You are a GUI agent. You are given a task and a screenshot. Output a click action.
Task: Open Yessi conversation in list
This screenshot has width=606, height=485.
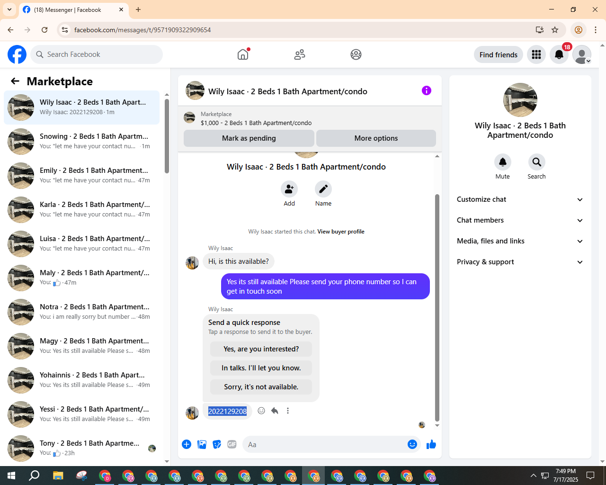tap(82, 414)
